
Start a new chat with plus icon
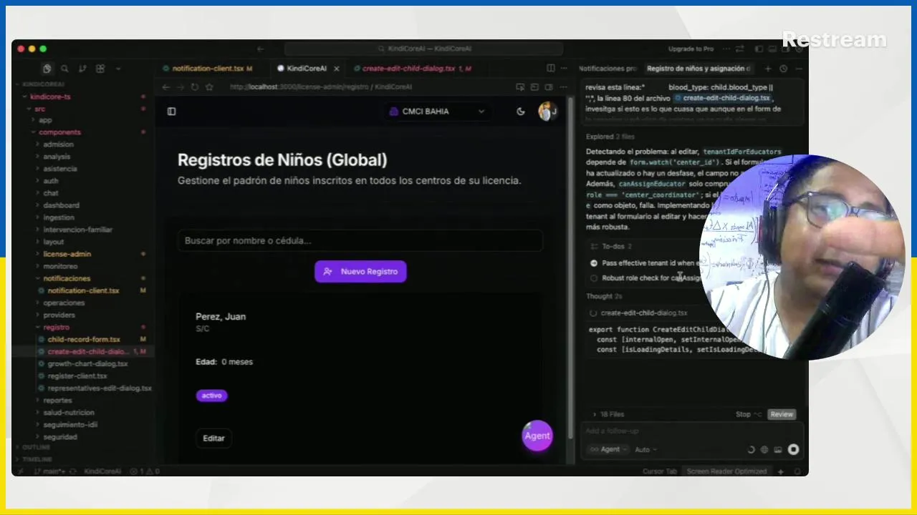click(768, 69)
